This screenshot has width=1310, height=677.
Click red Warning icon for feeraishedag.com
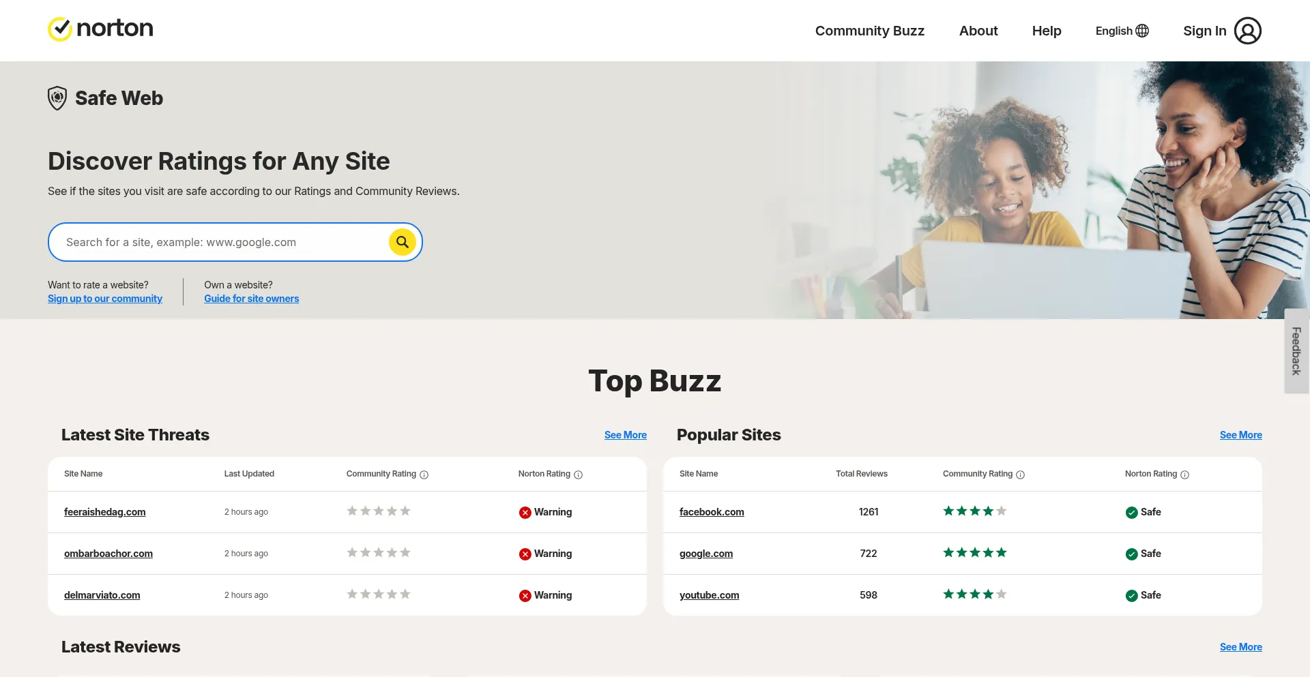[x=525, y=513]
